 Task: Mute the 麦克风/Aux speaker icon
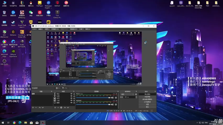113,98
